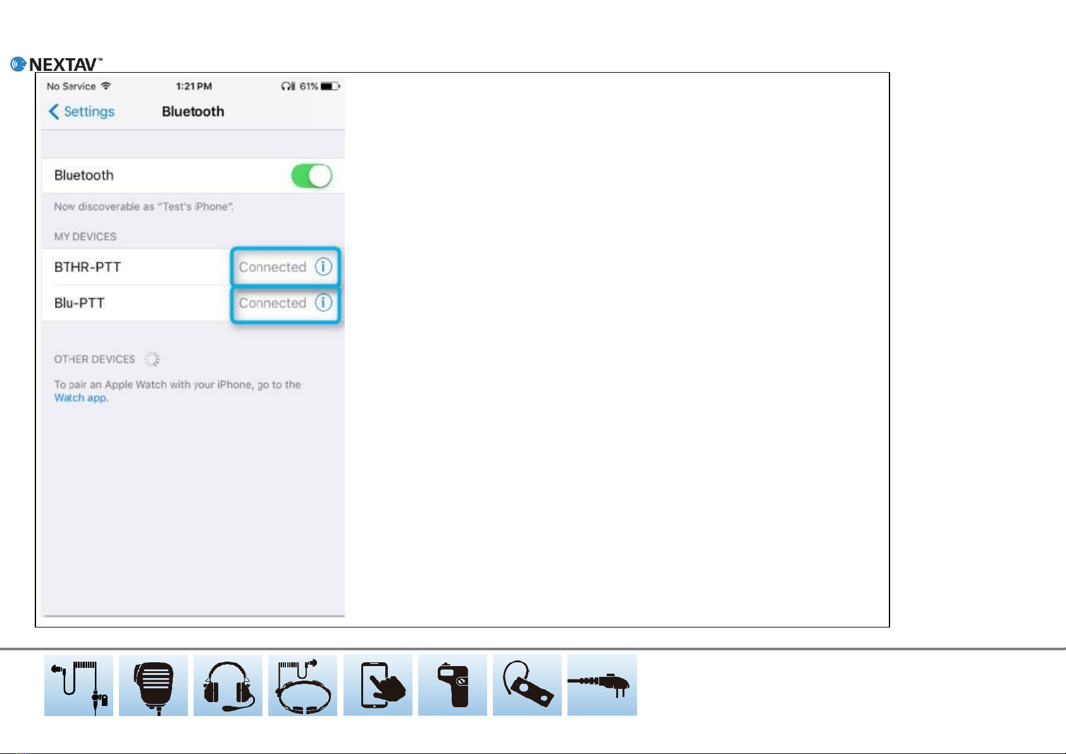Click the NEXTAV logo
Screen dimensions: 1066x754
point(56,64)
